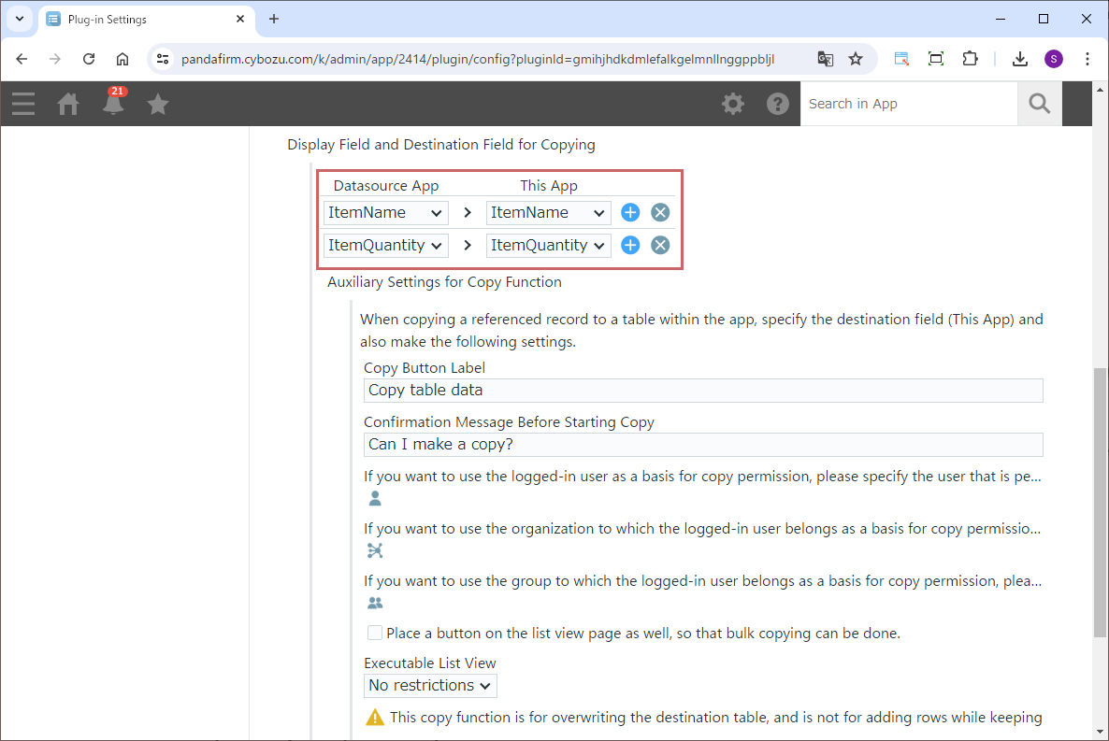1109x741 pixels.
Task: Open the help question mark
Action: pos(778,104)
